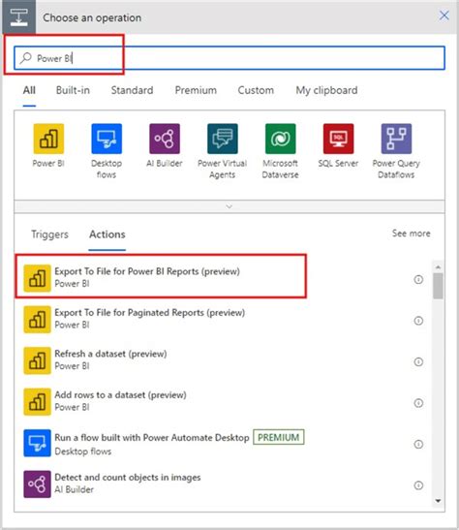Screen dimensions: 459x530
Task: Select the Desktop flows connector icon
Action: [107, 139]
